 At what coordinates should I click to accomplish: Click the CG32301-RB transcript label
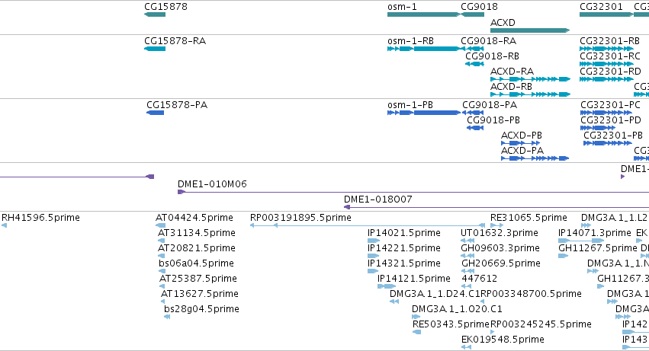pos(610,40)
